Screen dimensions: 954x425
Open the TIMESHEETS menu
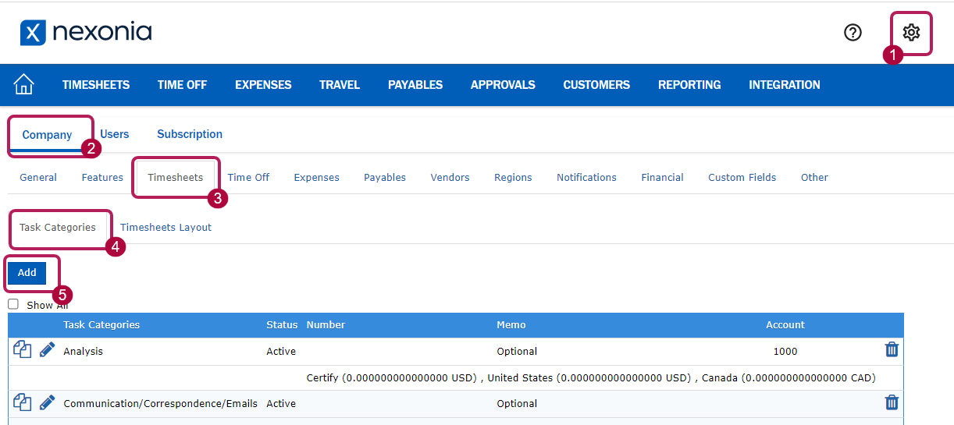(x=96, y=85)
